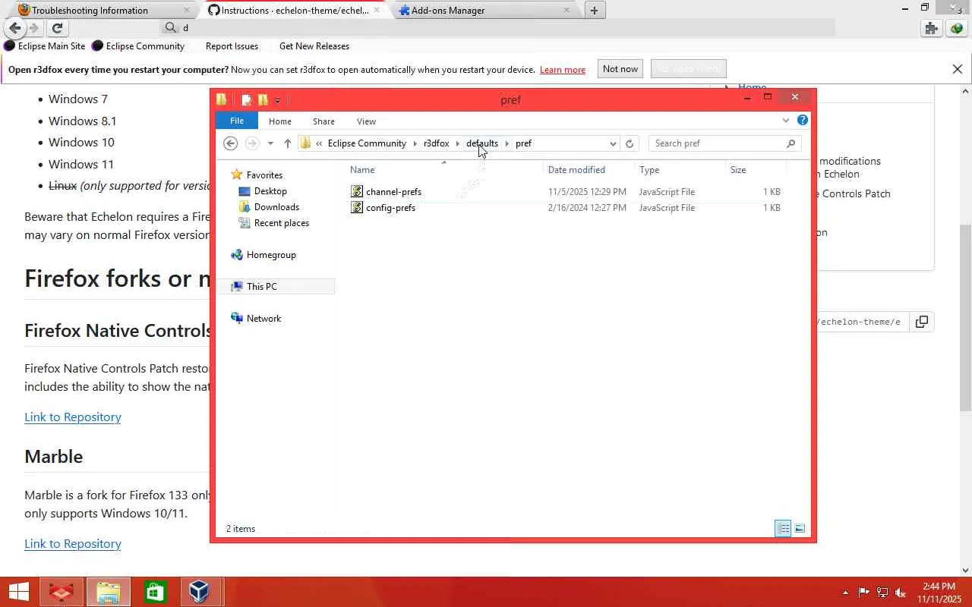Viewport: 972px width, 607px height.
Task: Open VirtualBox from the taskbar
Action: point(199,592)
